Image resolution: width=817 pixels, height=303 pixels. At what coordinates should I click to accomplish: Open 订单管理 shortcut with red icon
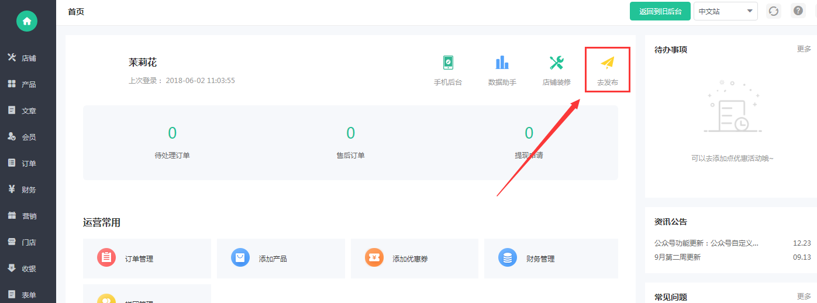click(x=147, y=258)
